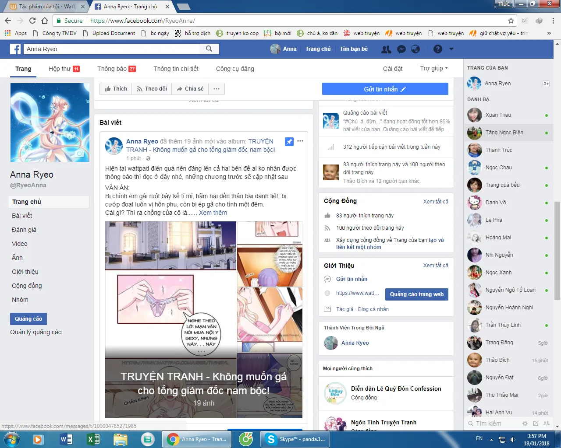Click the pinned post pin icon
The width and height of the screenshot is (561, 448).
coord(289,141)
